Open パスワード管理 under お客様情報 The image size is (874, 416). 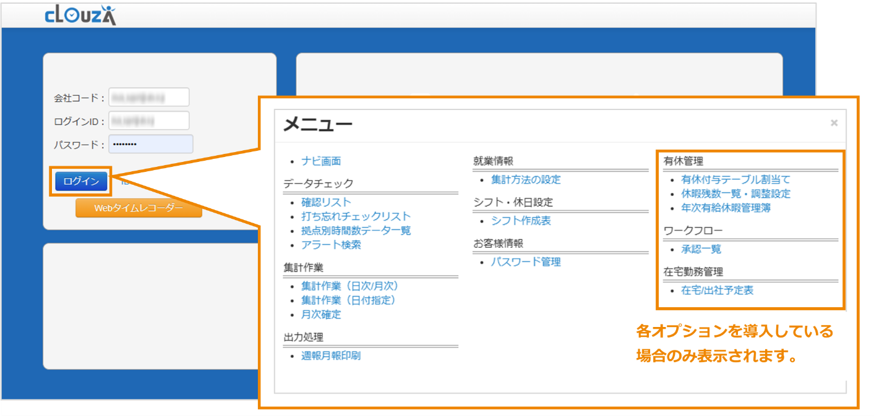point(526,262)
